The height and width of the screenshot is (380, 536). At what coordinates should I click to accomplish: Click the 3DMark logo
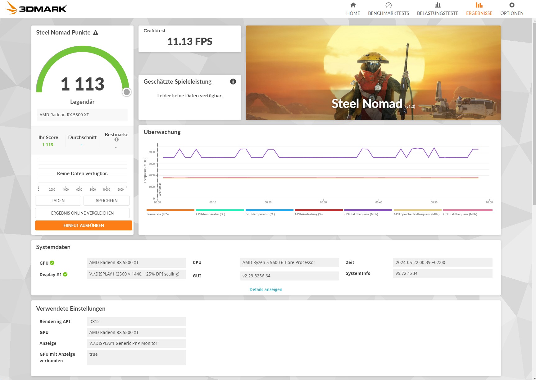click(x=36, y=8)
